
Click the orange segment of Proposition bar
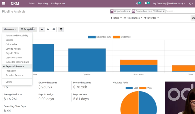pos(139,62)
